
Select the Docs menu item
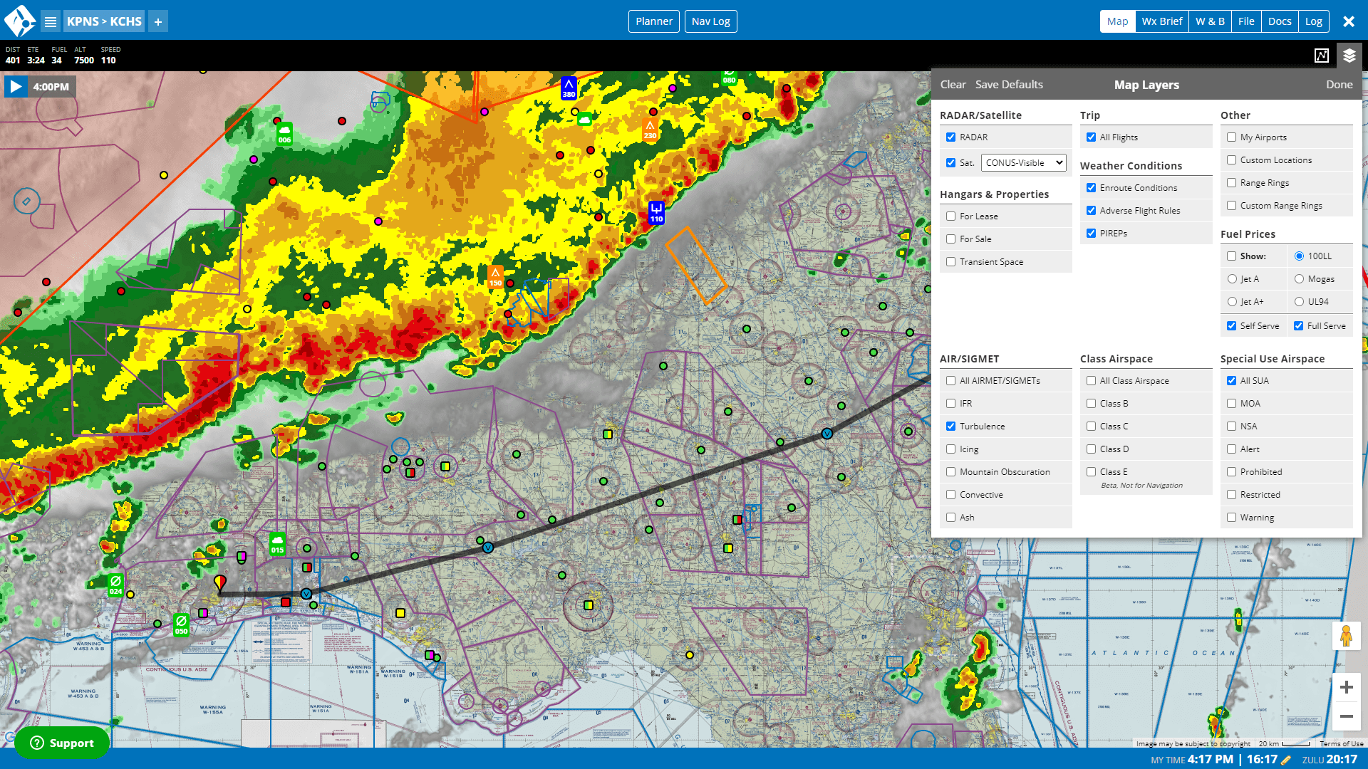pos(1280,21)
